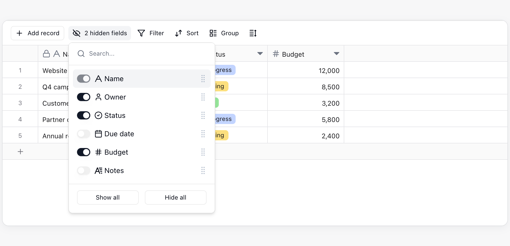Click the hash icon in Budget column header

pos(276,54)
